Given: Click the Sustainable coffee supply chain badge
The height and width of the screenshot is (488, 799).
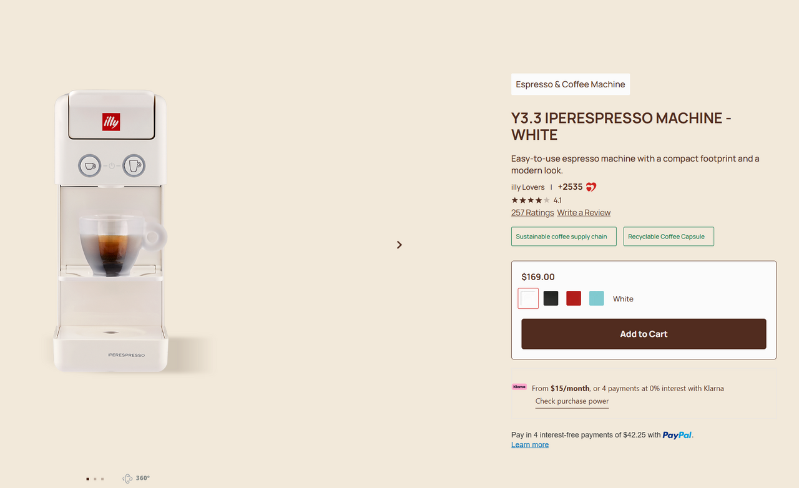Looking at the screenshot, I should point(564,237).
